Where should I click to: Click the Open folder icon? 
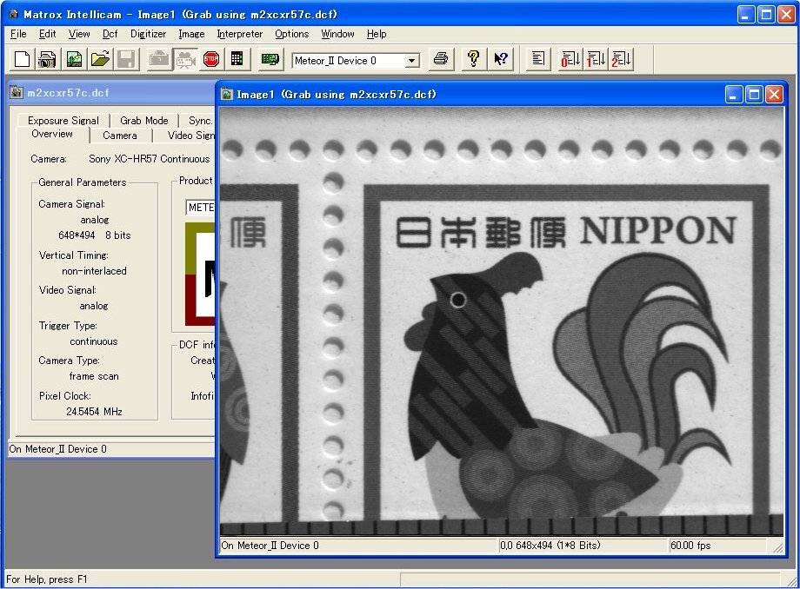(100, 59)
